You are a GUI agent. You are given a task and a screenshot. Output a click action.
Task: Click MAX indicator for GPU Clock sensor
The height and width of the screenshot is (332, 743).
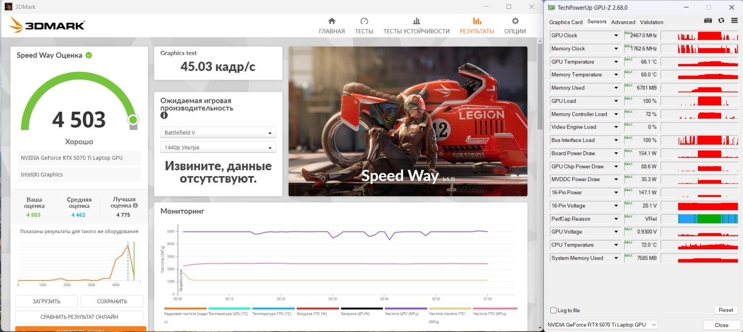pos(629,33)
